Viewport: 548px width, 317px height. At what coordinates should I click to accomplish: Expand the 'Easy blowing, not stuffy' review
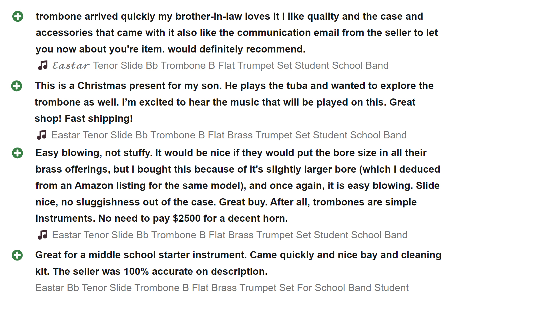point(17,153)
